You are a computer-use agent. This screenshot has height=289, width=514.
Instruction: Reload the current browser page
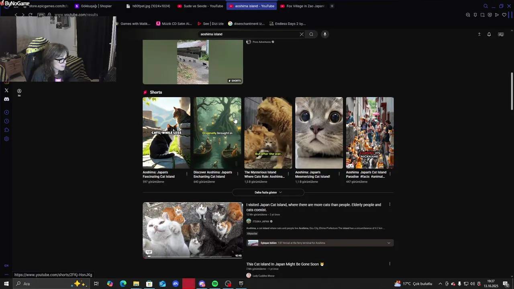click(x=30, y=15)
